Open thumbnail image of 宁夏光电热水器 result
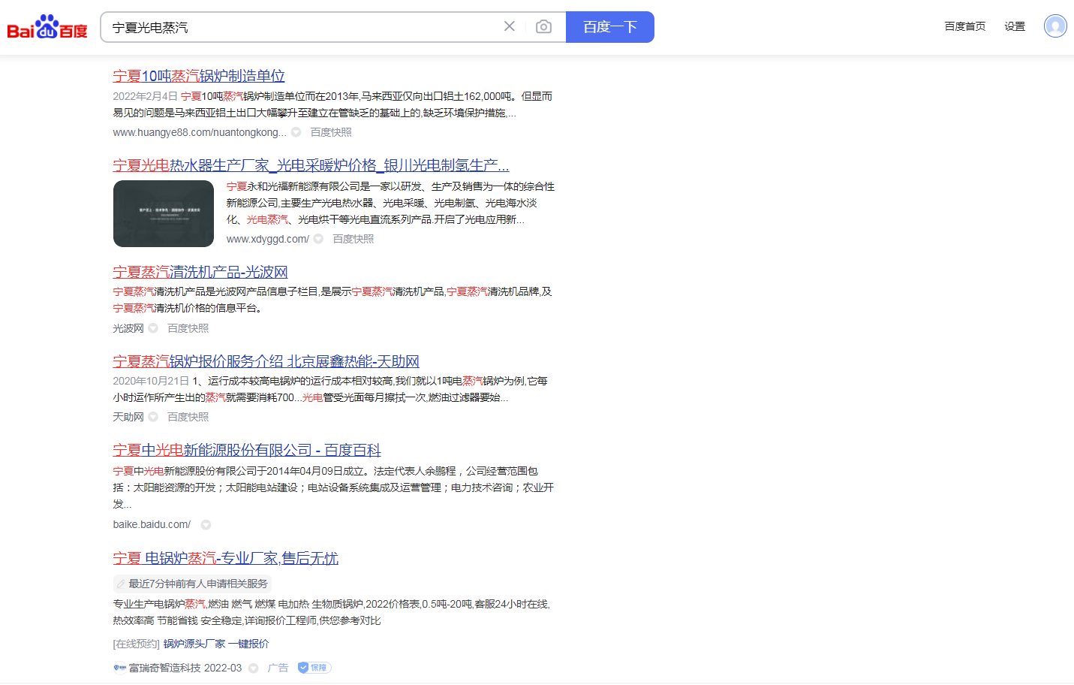 coord(164,213)
